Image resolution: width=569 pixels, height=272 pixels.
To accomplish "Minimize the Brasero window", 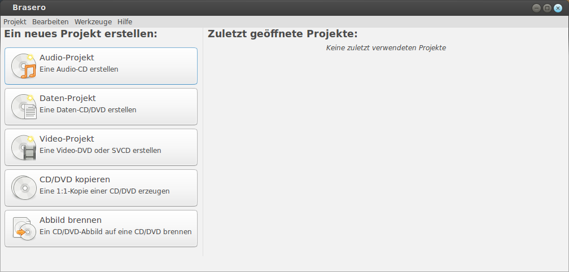I will click(x=536, y=8).
